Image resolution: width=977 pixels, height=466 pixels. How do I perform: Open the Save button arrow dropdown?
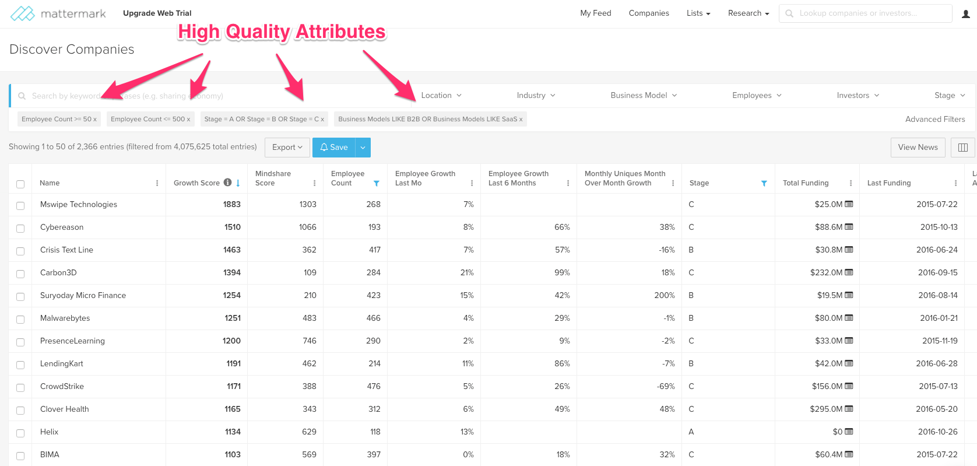[363, 148]
